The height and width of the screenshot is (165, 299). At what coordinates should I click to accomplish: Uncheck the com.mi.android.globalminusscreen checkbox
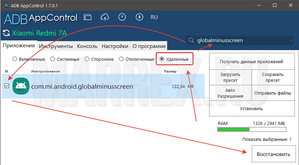(7, 86)
